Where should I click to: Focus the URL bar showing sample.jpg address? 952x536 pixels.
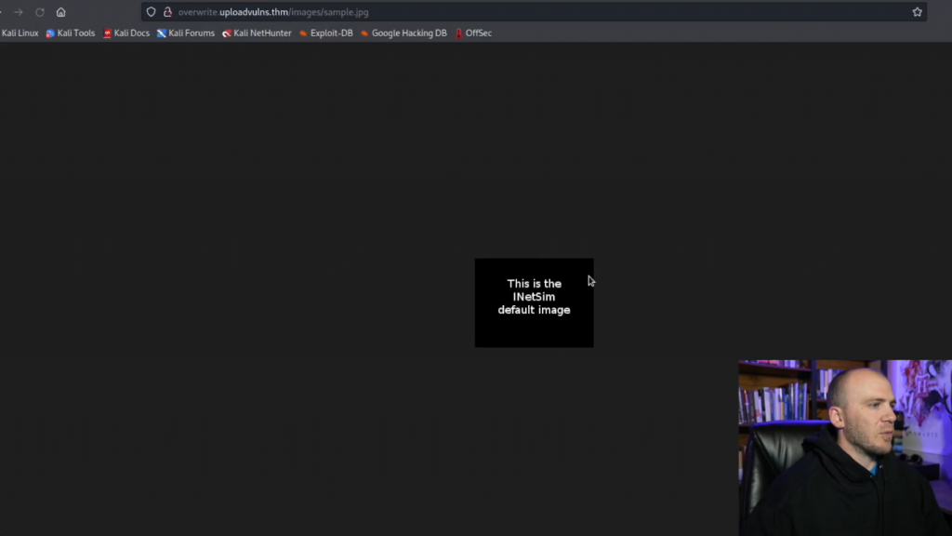[x=535, y=12]
